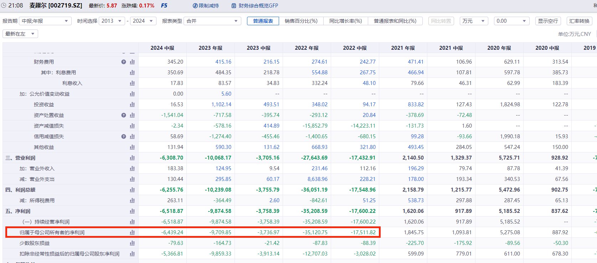Open chart icon for 其中：利息费用 row
597x263 pixels.
point(132,73)
